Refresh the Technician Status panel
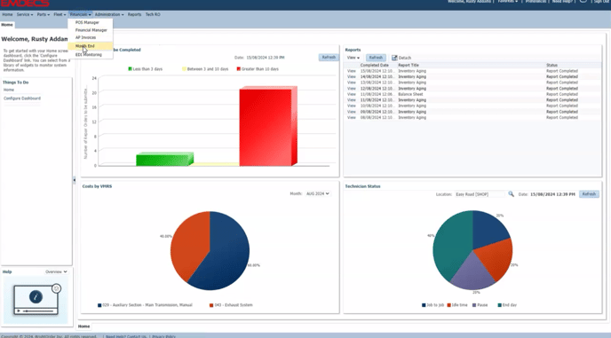The width and height of the screenshot is (611, 338). pyautogui.click(x=589, y=194)
